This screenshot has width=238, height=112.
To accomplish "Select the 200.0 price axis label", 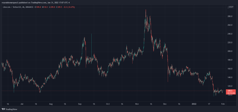I will (x=230, y=51).
